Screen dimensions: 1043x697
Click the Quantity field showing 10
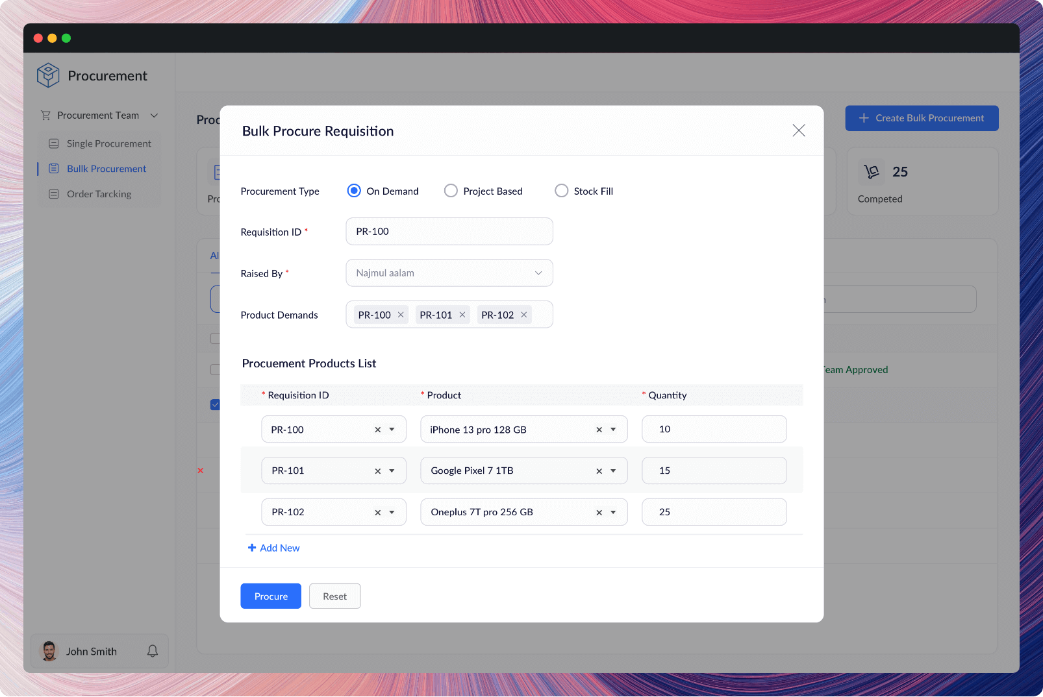tap(714, 429)
